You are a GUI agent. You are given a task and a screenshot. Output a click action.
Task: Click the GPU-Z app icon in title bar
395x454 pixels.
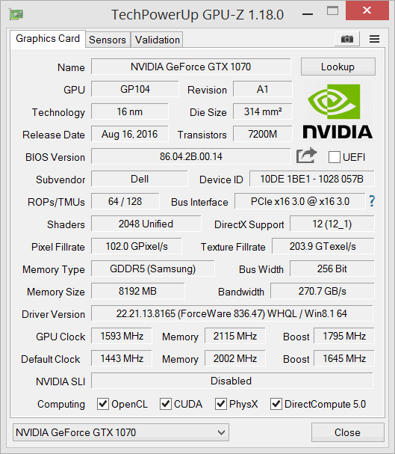click(16, 14)
